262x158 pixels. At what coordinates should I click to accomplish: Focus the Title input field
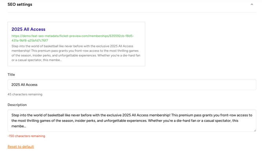pyautogui.click(x=132, y=84)
